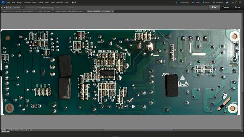Image resolution: width=244 pixels, height=137 pixels.
Task: Select the intersect with selection icon
Action: pos(11,8)
